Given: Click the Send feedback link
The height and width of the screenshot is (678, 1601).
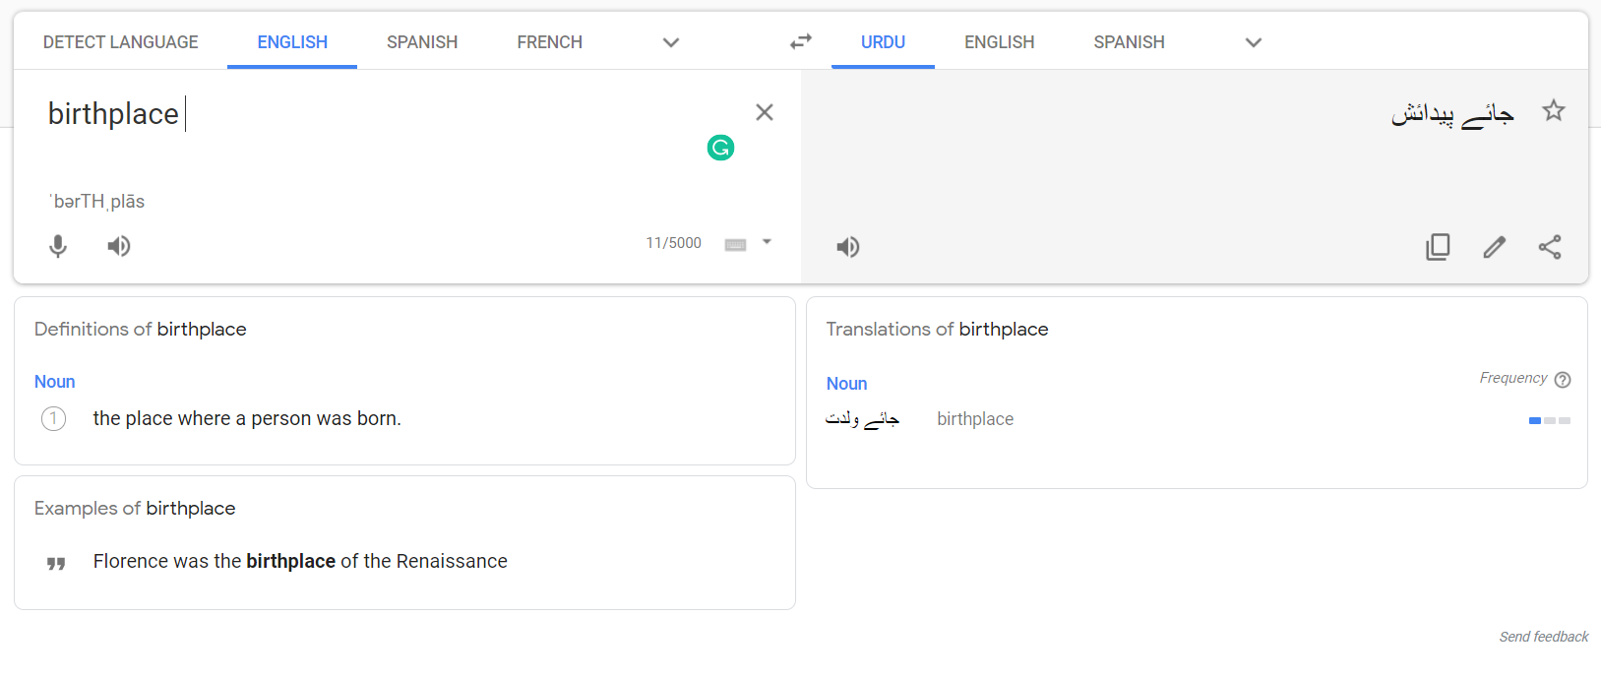Looking at the screenshot, I should pyautogui.click(x=1543, y=637).
